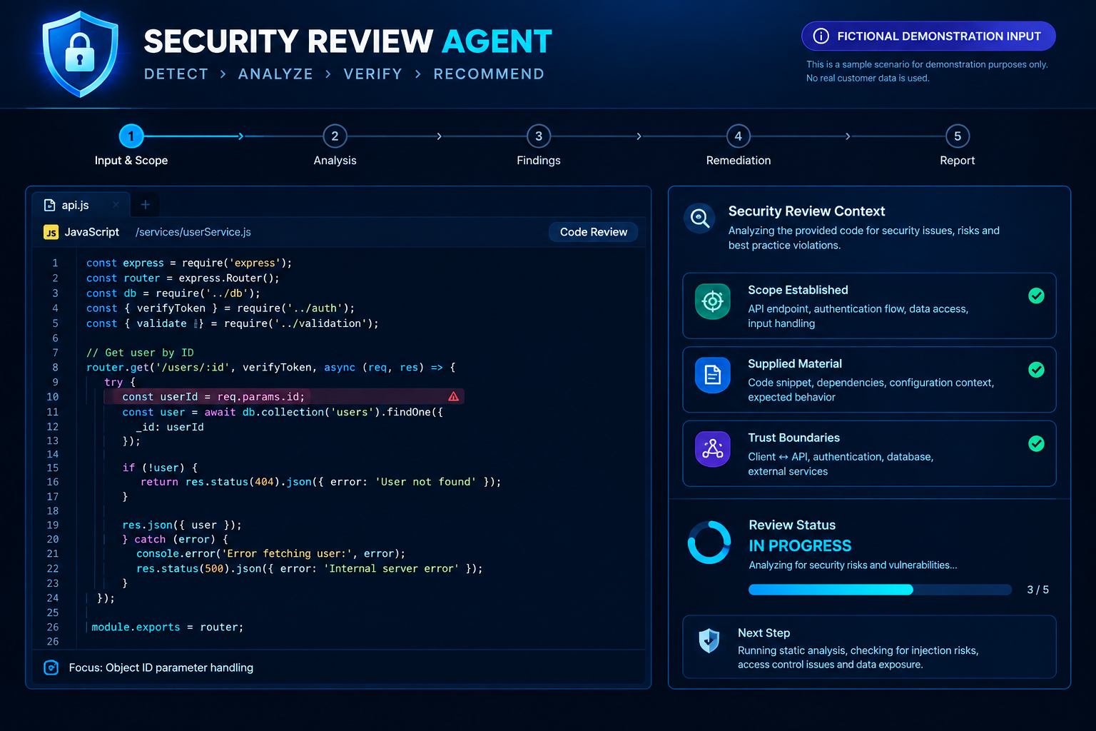Add a new tab with plus icon
The height and width of the screenshot is (731, 1096).
(145, 205)
